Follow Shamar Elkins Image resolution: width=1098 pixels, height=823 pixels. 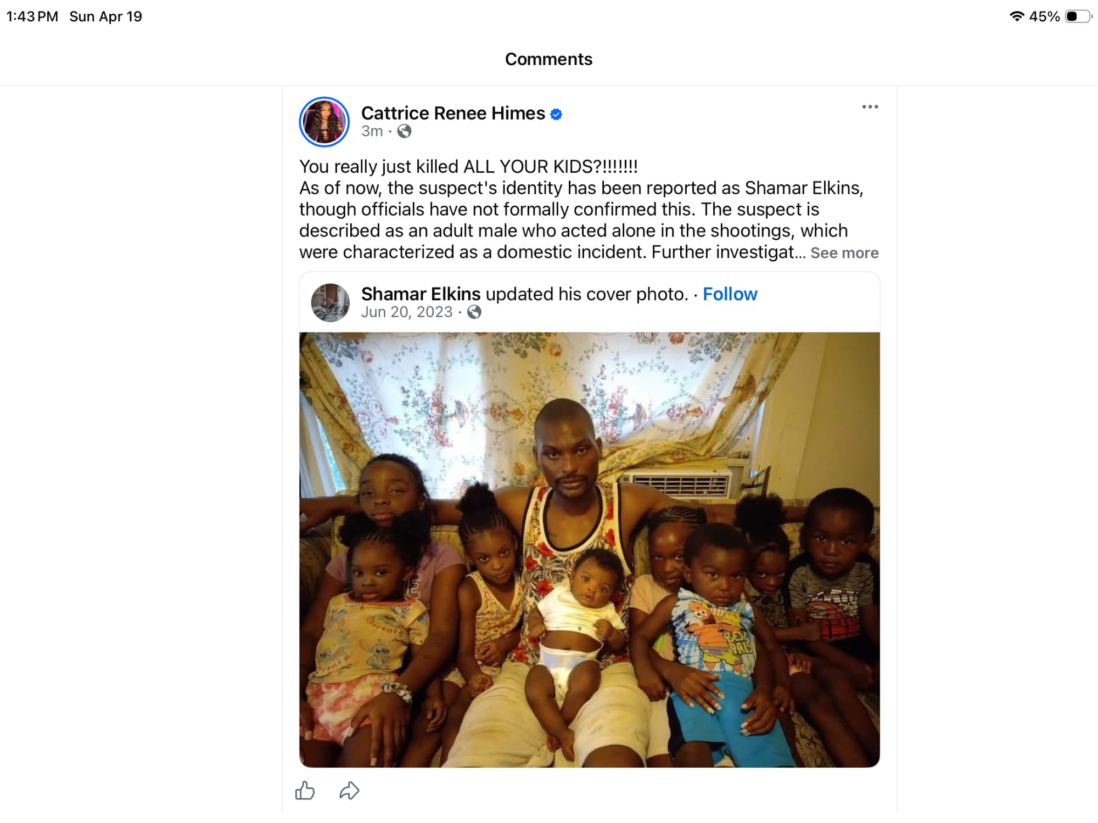(730, 294)
